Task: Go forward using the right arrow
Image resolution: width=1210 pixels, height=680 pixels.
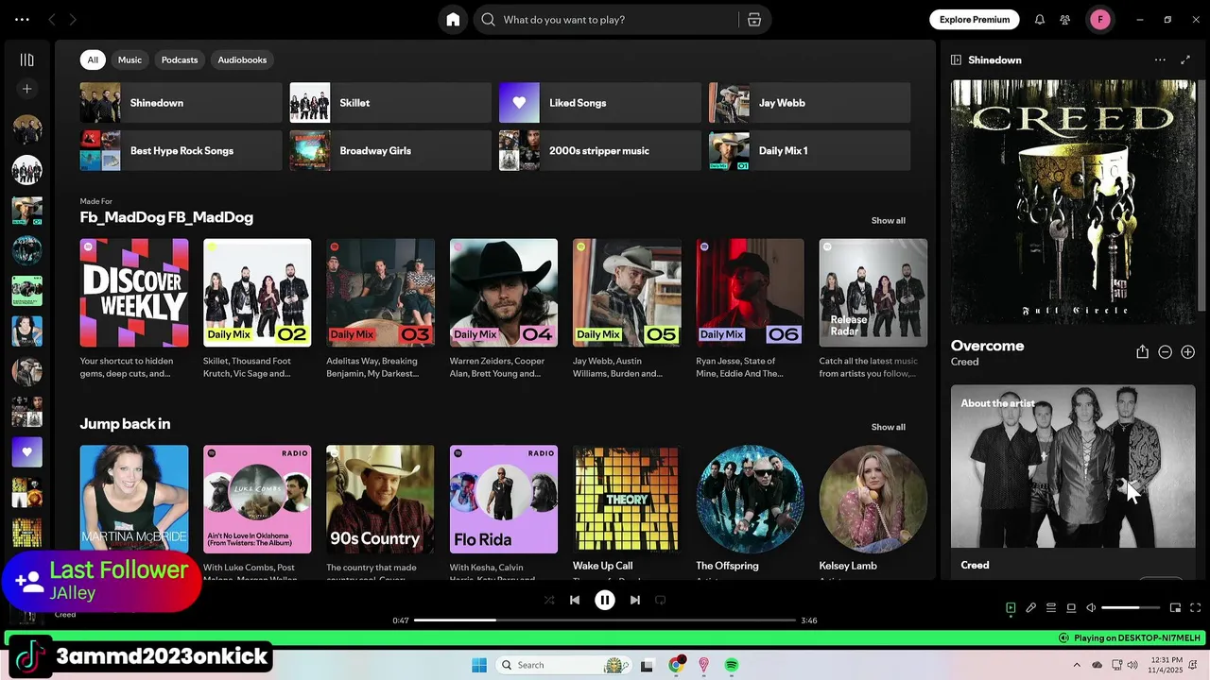Action: click(73, 20)
